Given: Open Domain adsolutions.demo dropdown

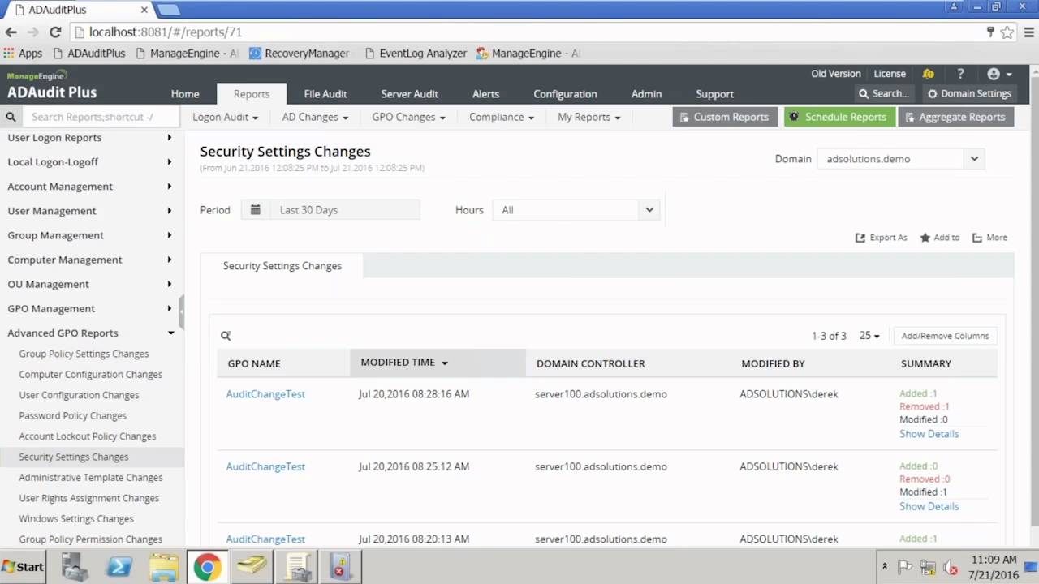Looking at the screenshot, I should [902, 159].
